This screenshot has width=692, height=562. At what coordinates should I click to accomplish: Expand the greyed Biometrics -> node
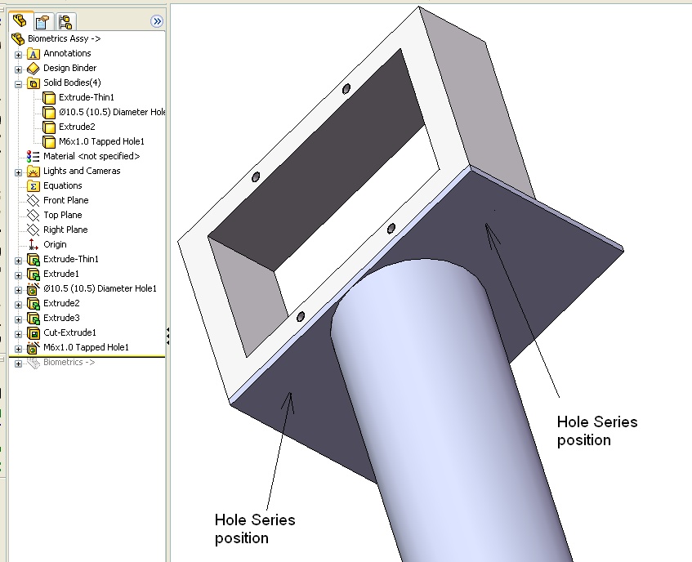point(18,364)
